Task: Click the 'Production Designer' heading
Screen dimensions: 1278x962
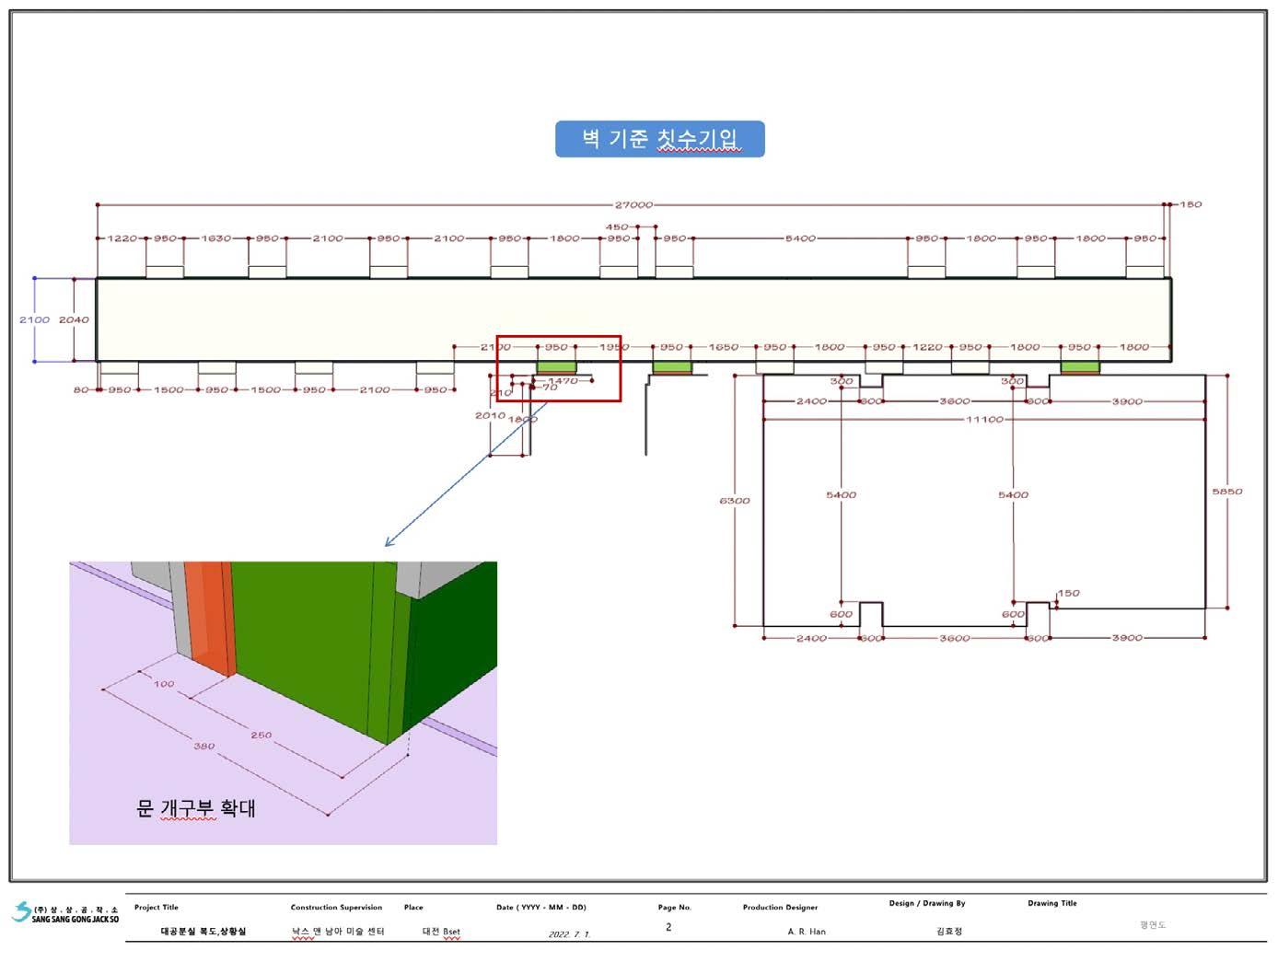Action: tap(780, 908)
